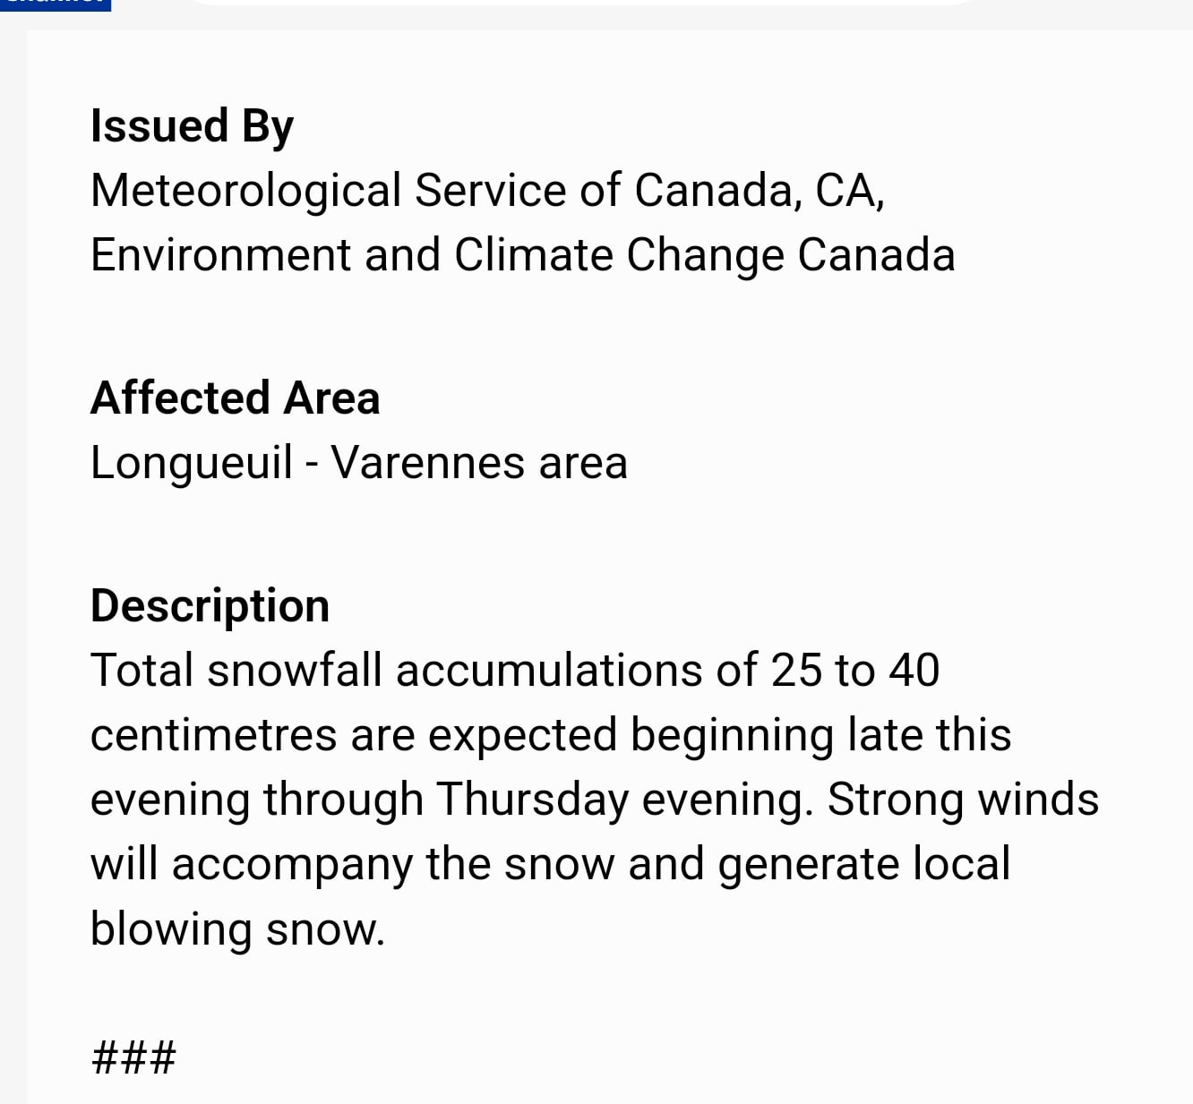Tap the white search bar at top

coord(582,3)
